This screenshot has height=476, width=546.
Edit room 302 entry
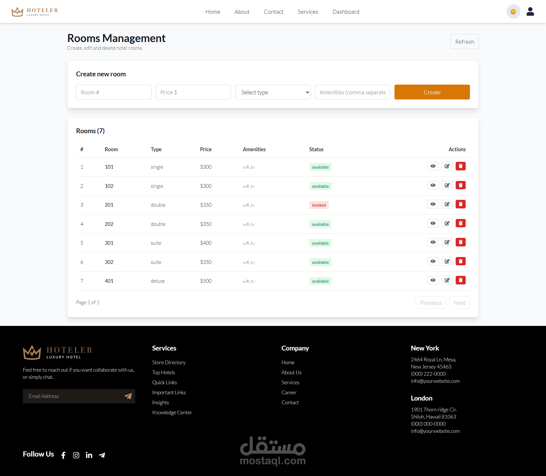(x=447, y=261)
